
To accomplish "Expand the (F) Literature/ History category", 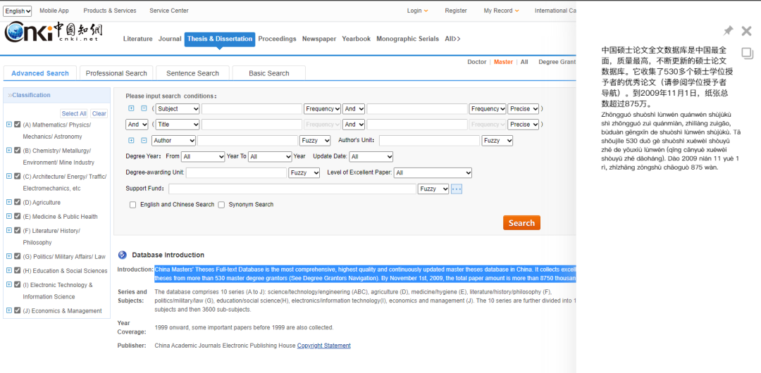I will 8,230.
